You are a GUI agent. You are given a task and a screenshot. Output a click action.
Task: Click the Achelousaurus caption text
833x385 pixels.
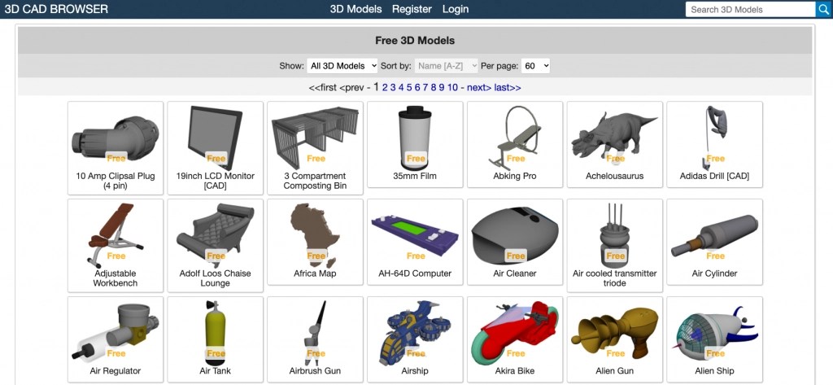tap(615, 176)
